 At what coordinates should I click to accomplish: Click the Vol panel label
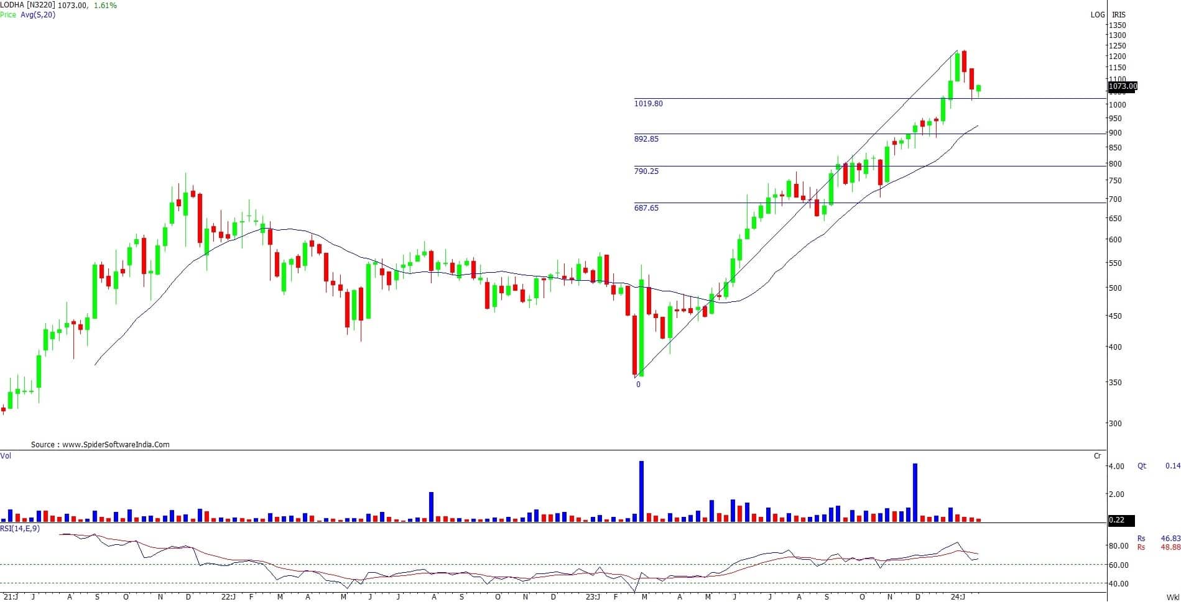pyautogui.click(x=6, y=456)
